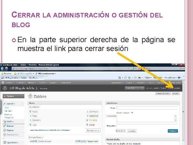Click the red Stop X icon
193x145 pixels.
click(x=139, y=69)
